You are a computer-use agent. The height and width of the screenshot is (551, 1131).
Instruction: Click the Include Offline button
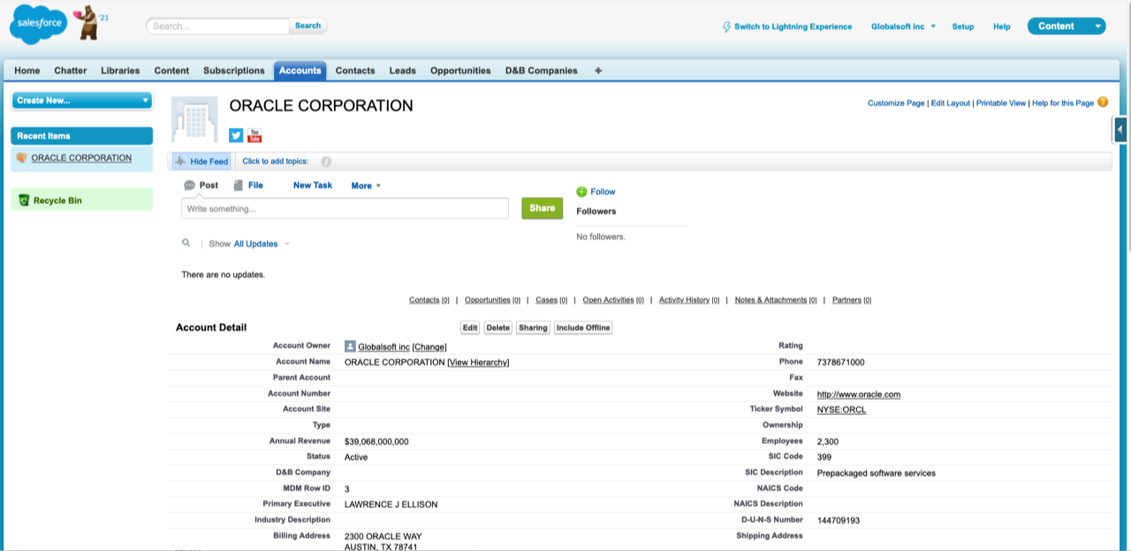(x=583, y=328)
